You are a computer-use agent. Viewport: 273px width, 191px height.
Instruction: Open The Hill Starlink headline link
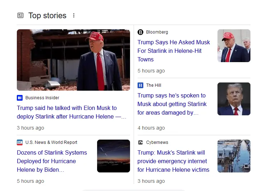172,104
